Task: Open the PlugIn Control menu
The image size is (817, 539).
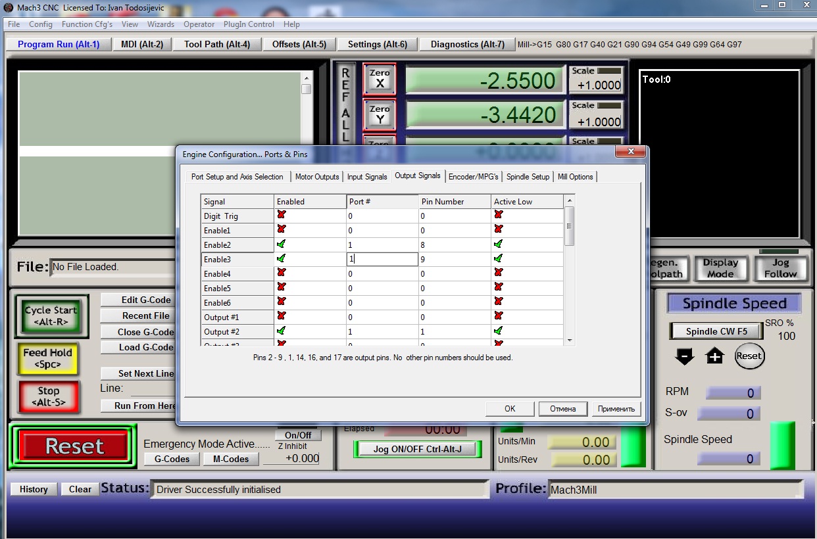Action: tap(249, 24)
